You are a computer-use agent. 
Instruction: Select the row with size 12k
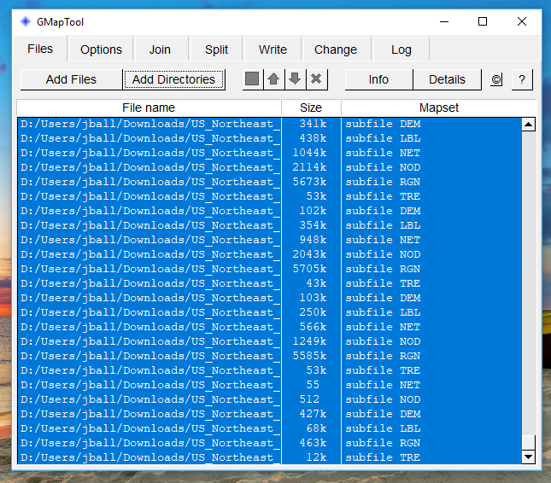270,457
